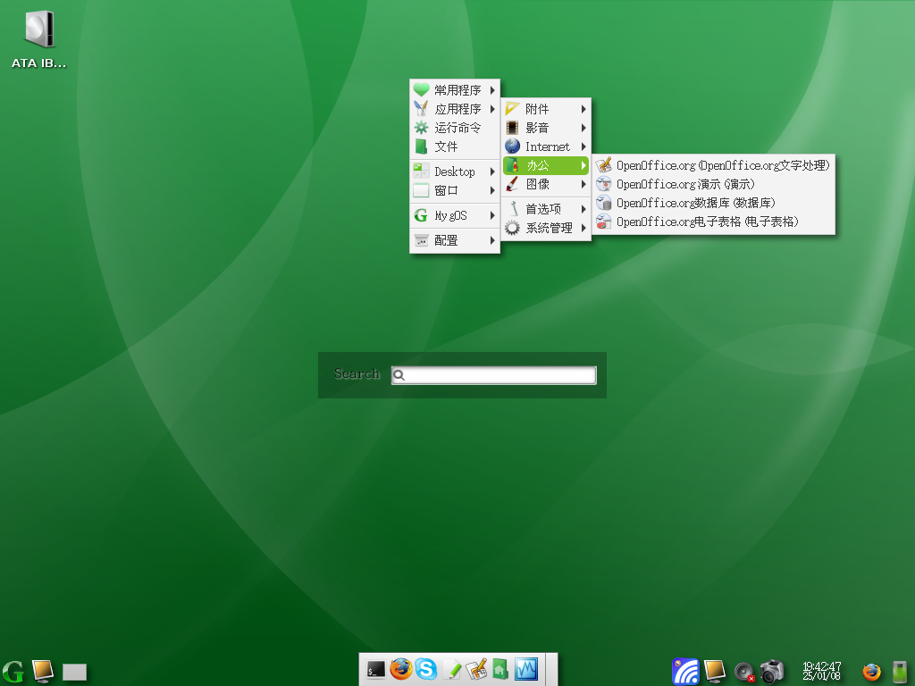The image size is (915, 686).
Task: Click the blue wireless network tray icon
Action: 685,672
